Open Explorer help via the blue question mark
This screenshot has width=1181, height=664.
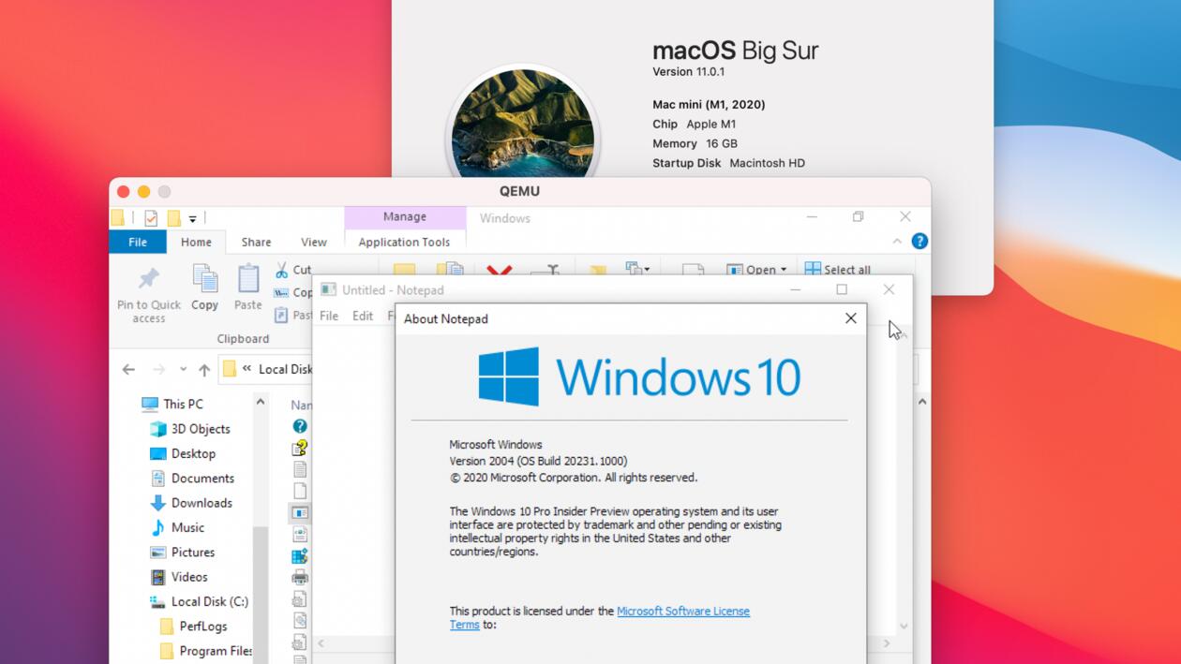click(919, 242)
